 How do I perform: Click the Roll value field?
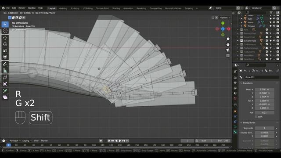[264, 113]
